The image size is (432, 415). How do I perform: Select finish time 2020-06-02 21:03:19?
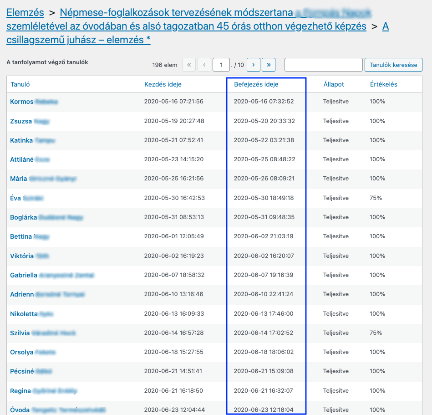click(x=264, y=236)
